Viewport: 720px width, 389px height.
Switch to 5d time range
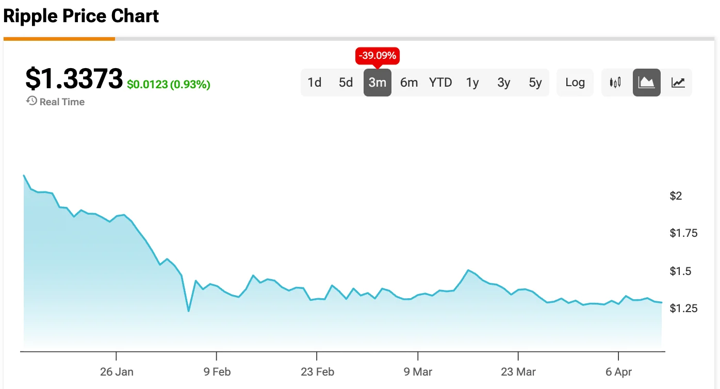(x=346, y=83)
